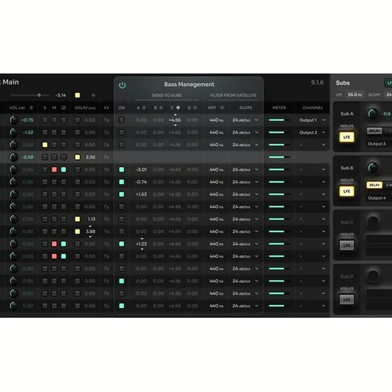Image resolution: width=392 pixels, height=392 pixels.
Task: Click the 440 Hz HPF in Output 1 row
Action: (x=216, y=120)
